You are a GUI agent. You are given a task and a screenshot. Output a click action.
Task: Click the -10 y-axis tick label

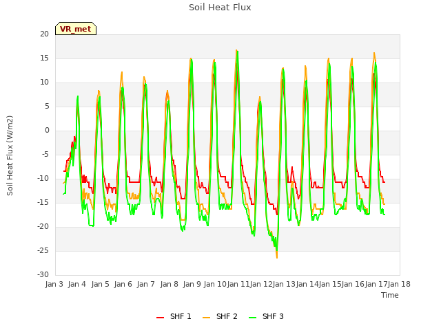(x=43, y=179)
